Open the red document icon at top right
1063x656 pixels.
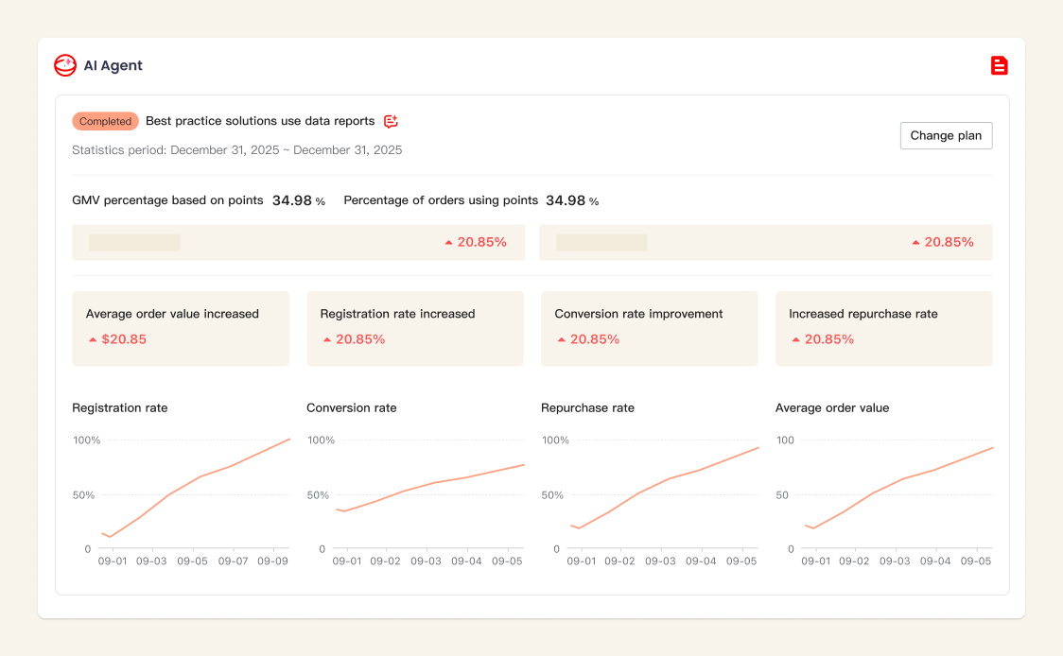(999, 65)
